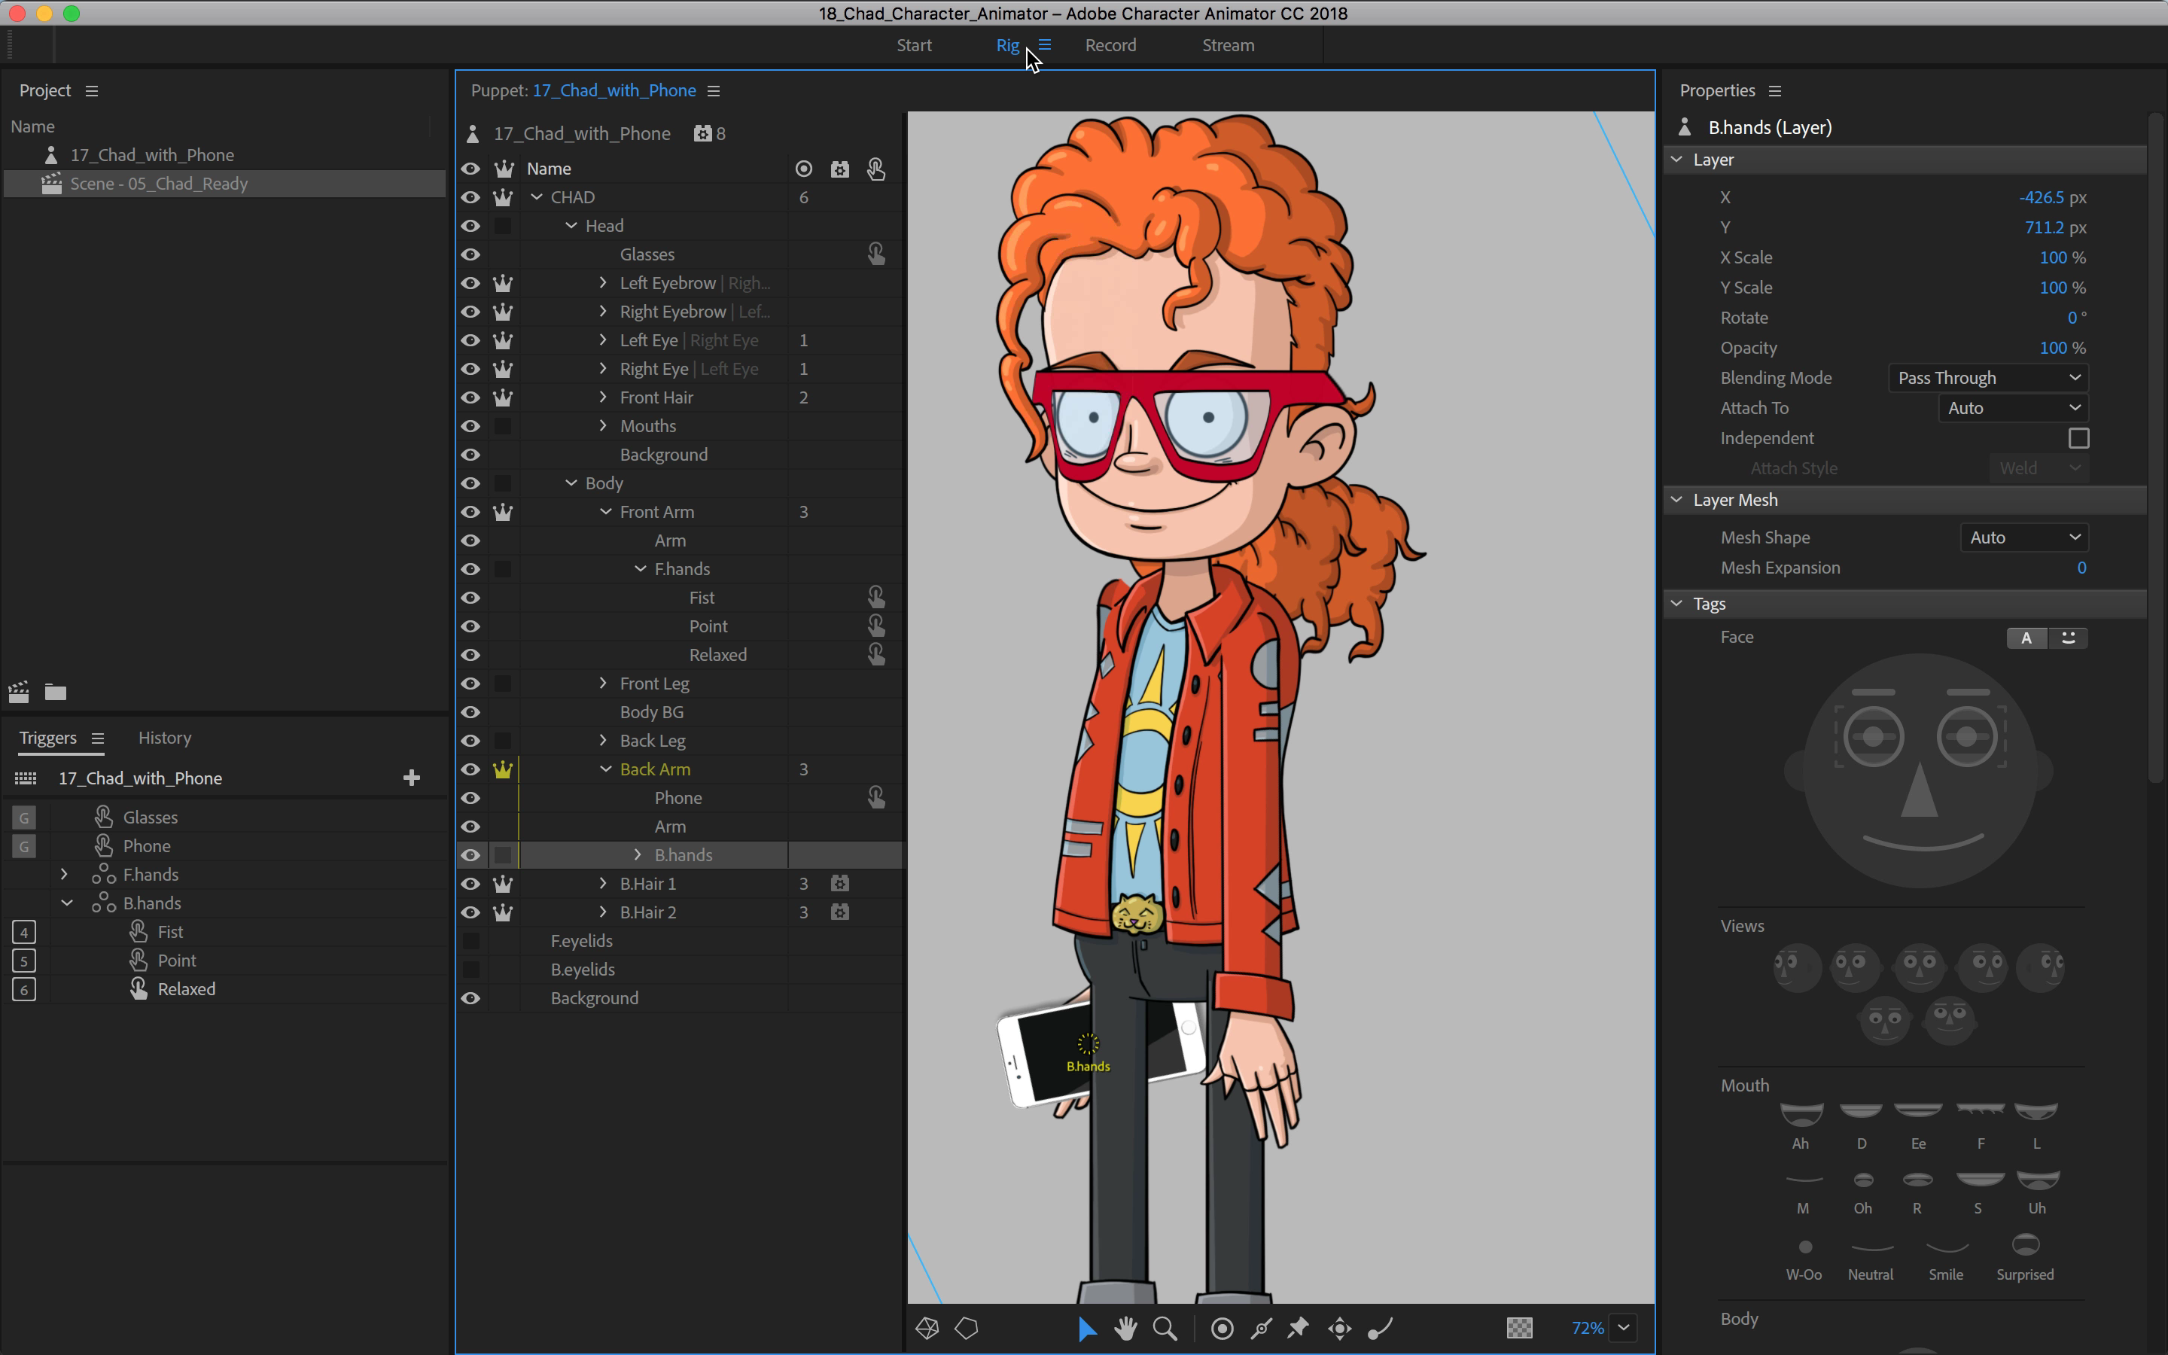The height and width of the screenshot is (1355, 2168).
Task: Open the Mesh Shape dropdown
Action: tap(2023, 537)
